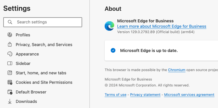This screenshot has height=108, width=218.
Task: Open Learn more about Edge for Business
Action: coord(162,26)
